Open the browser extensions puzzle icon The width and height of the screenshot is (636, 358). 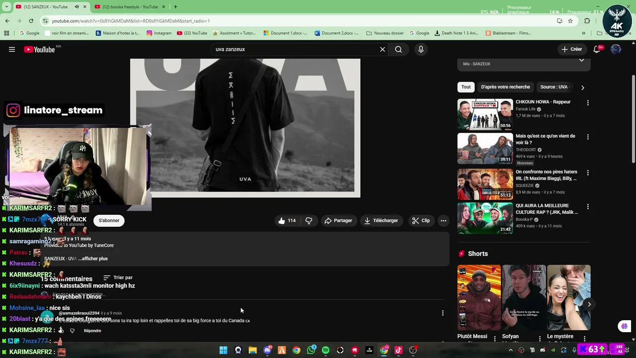coord(587,21)
